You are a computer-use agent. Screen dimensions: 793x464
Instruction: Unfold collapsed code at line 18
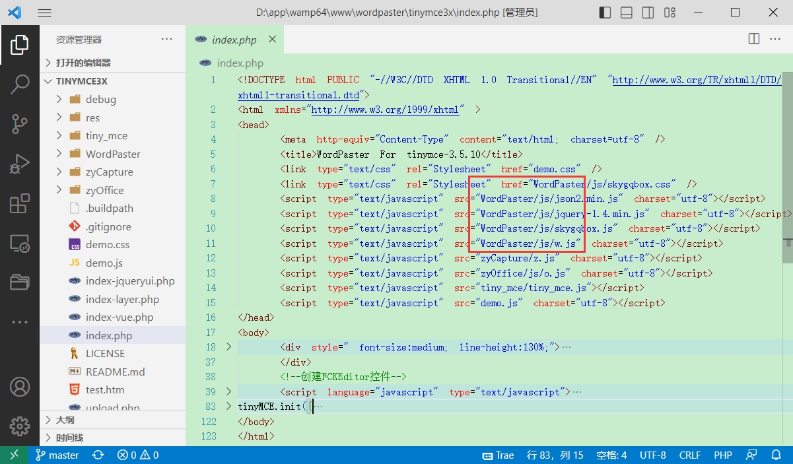pyautogui.click(x=228, y=347)
